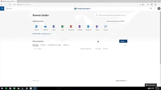Open WhatsApp from the taskbar
This screenshot has height=90, width=161.
pyautogui.click(x=14, y=88)
